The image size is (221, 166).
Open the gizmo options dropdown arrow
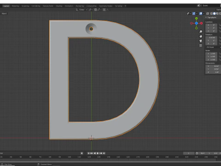click(x=197, y=13)
